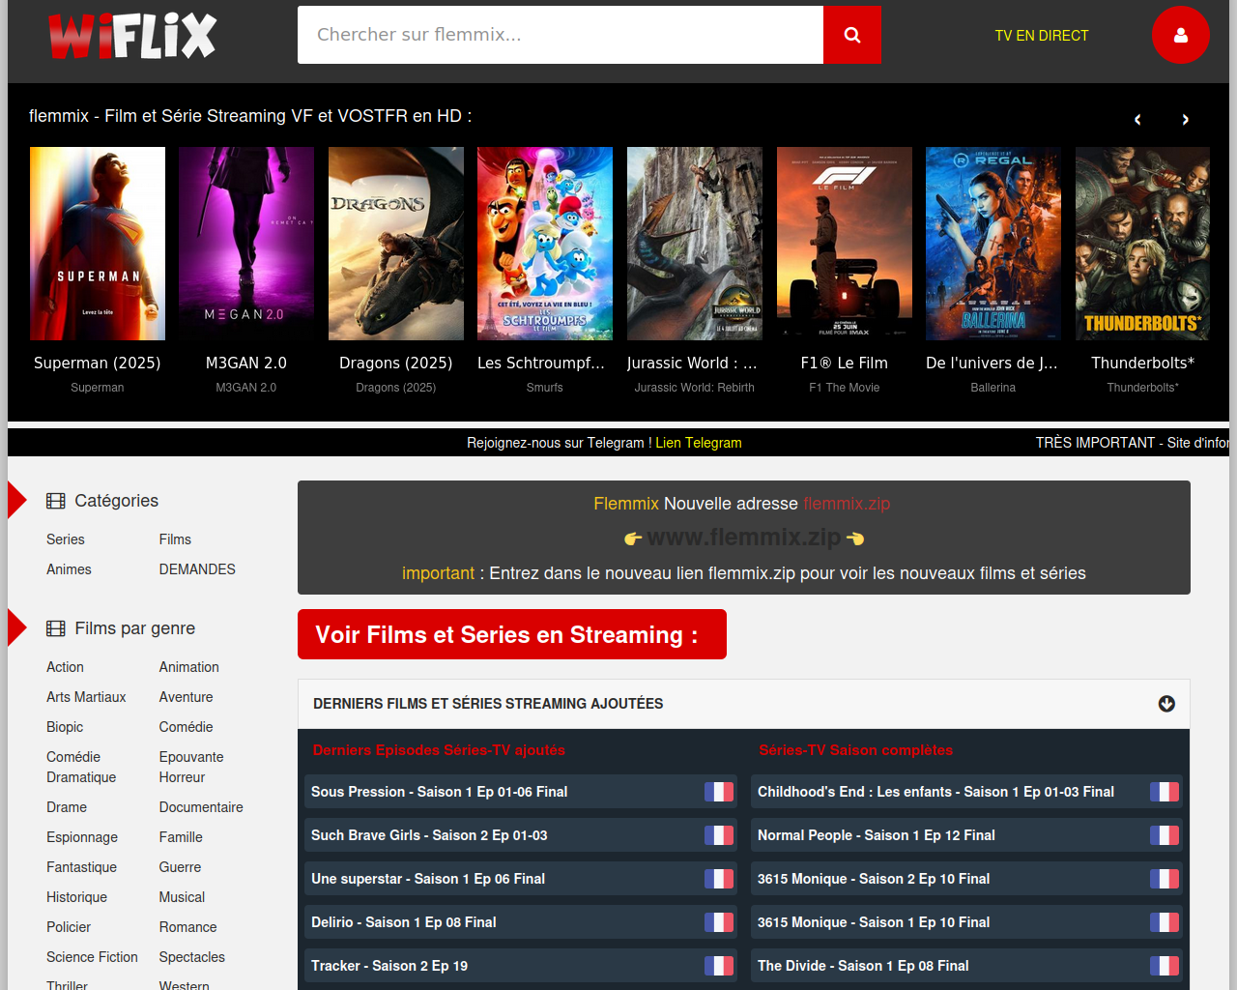Select the Action genre
The image size is (1237, 990).
[x=65, y=667]
